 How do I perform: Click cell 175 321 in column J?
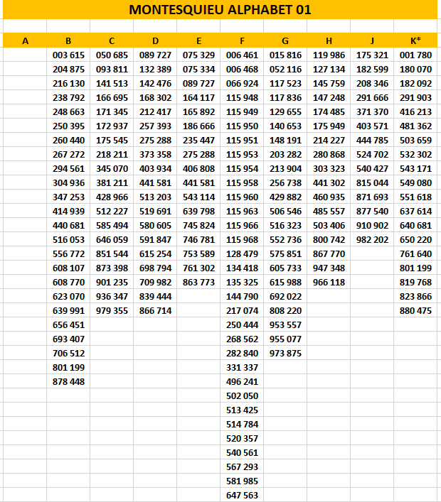pyautogui.click(x=372, y=55)
